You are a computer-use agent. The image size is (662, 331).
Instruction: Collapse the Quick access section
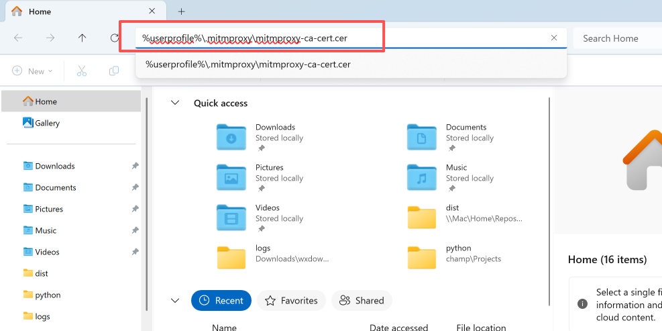coord(175,103)
